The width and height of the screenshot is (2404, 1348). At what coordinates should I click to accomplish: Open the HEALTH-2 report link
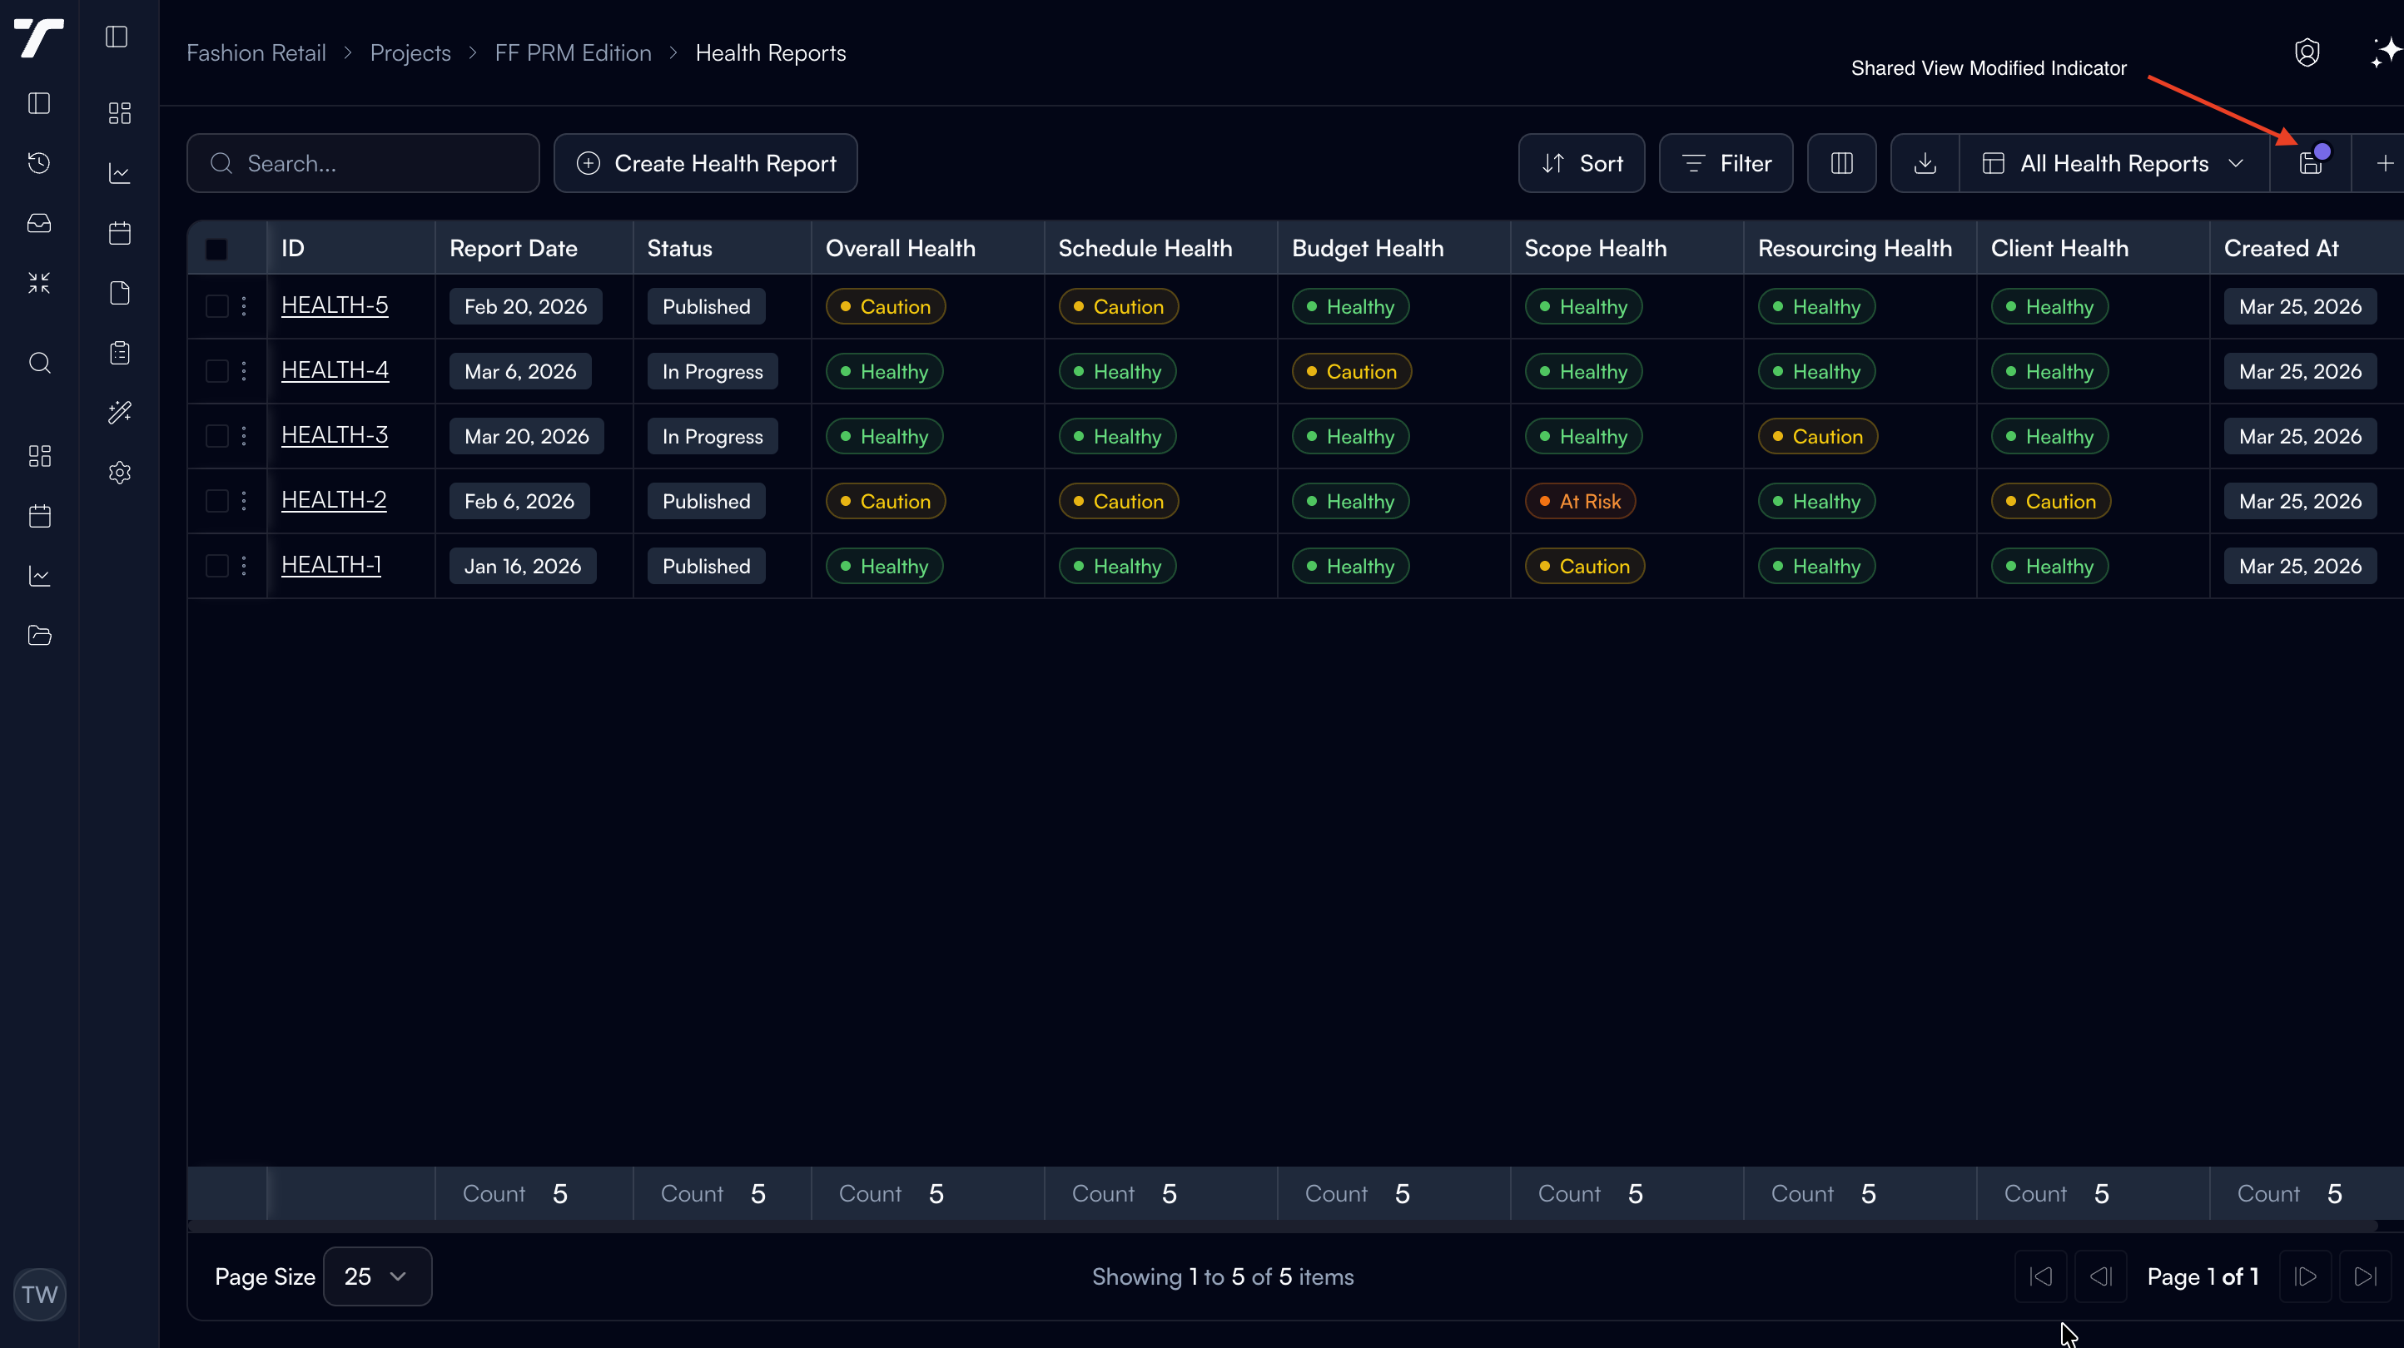click(333, 500)
